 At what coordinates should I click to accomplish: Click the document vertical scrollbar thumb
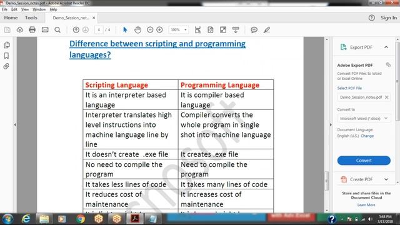point(326,181)
